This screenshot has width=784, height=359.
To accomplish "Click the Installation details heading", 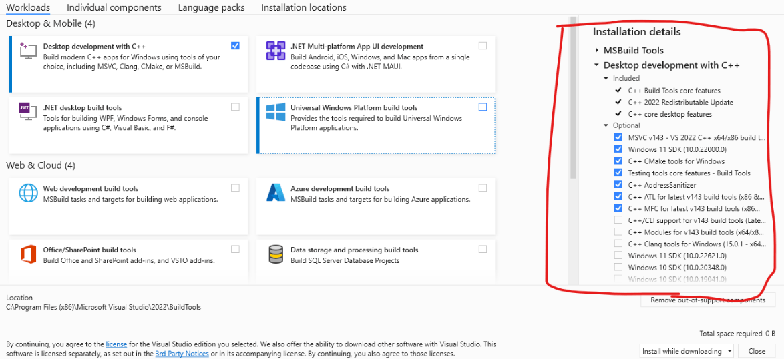I will (x=636, y=32).
